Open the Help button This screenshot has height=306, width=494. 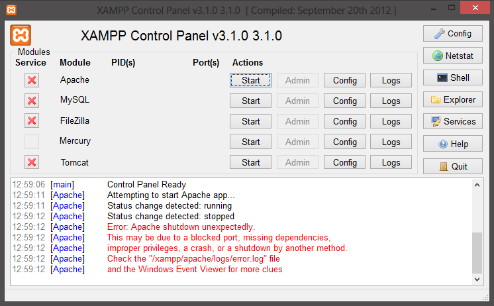[453, 144]
